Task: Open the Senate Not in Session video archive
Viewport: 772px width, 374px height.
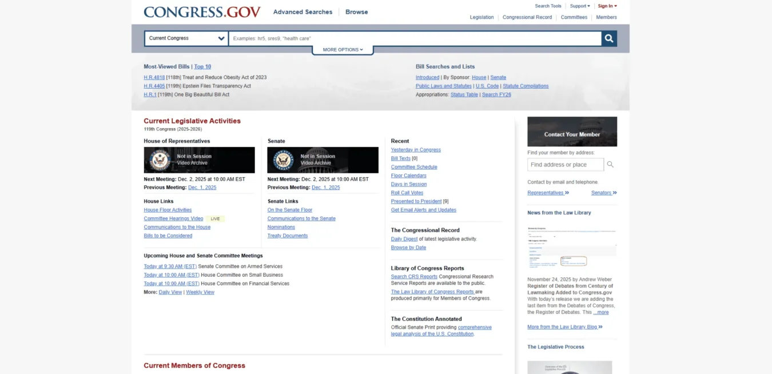Action: [x=323, y=160]
